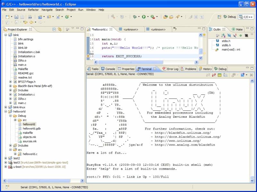257x192 pixels.
Task: Click the Outline black grid icon
Action: click(x=246, y=36)
